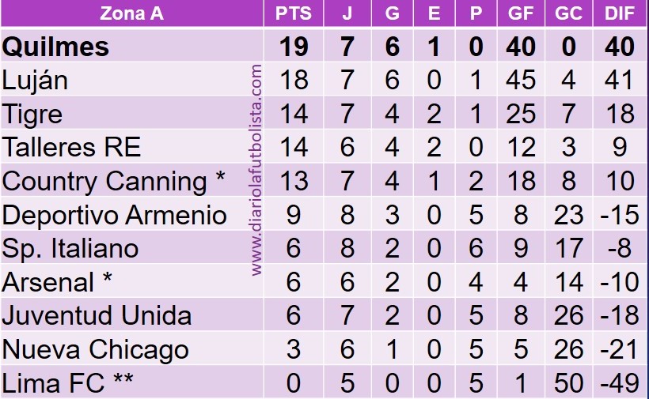This screenshot has width=649, height=399.
Task: Select Luján goals-for value 45
Action: (x=520, y=80)
